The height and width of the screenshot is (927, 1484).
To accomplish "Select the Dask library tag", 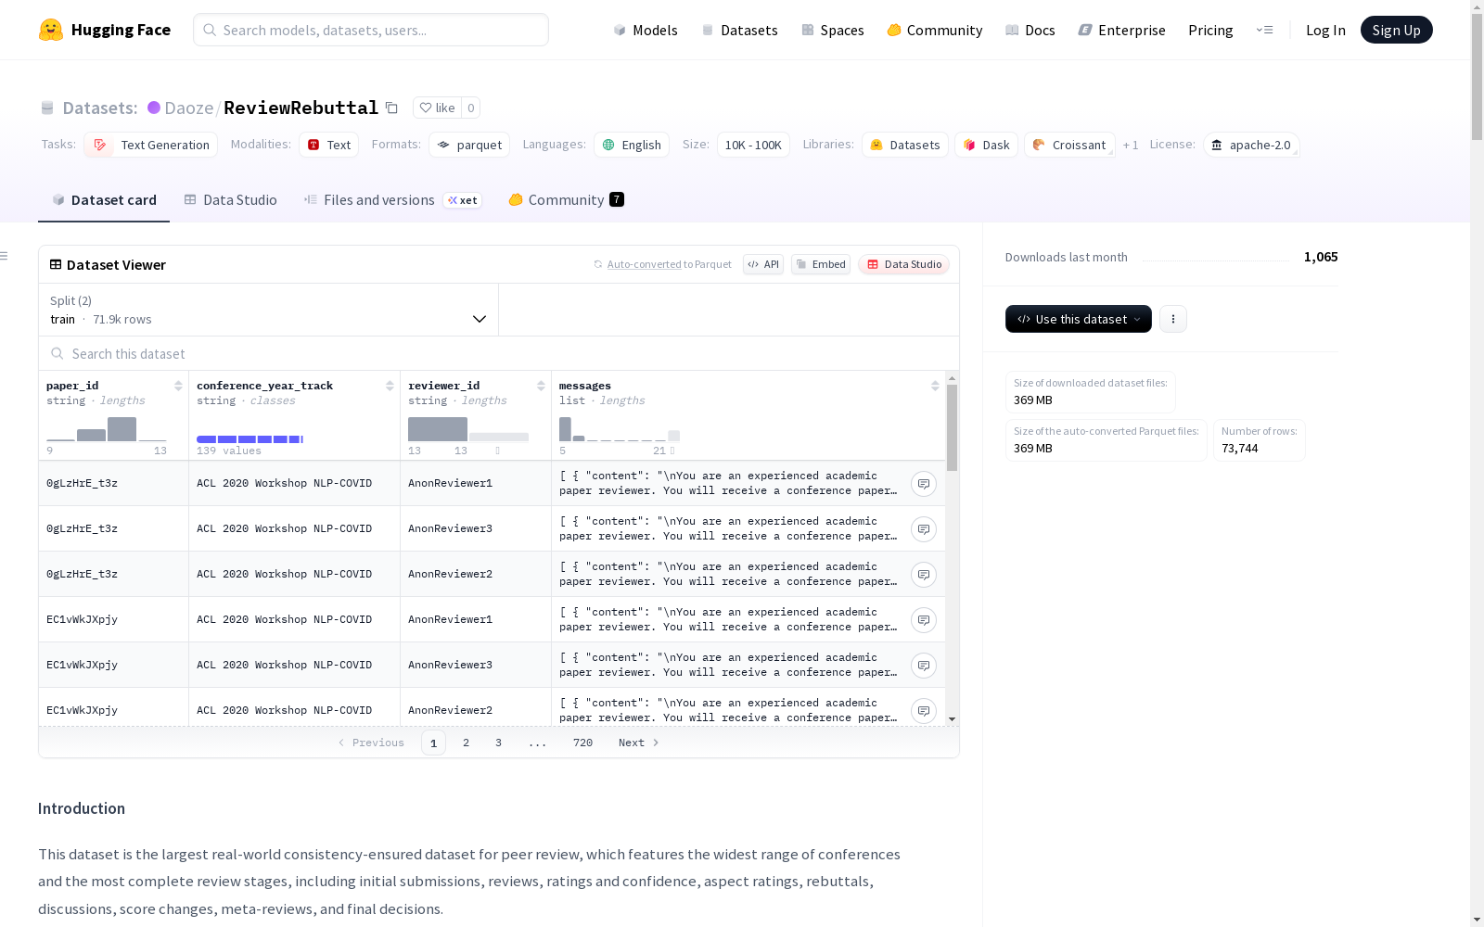I will [x=987, y=145].
